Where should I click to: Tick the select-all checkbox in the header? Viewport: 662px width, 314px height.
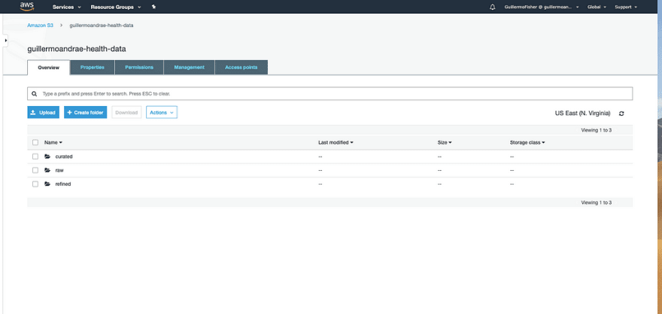35,142
